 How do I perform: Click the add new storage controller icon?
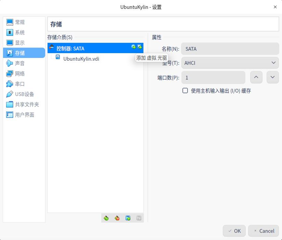106,218
